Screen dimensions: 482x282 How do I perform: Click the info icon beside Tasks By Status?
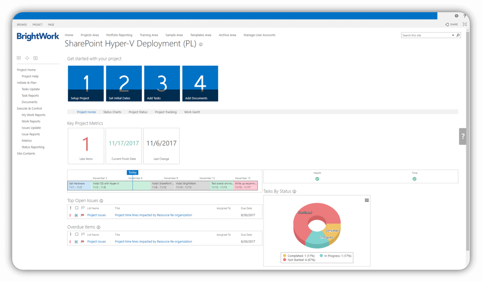pos(294,191)
